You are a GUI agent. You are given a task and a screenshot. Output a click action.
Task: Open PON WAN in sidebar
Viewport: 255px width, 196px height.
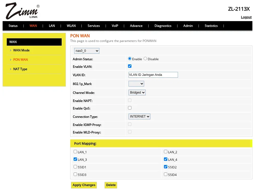pyautogui.click(x=21, y=60)
